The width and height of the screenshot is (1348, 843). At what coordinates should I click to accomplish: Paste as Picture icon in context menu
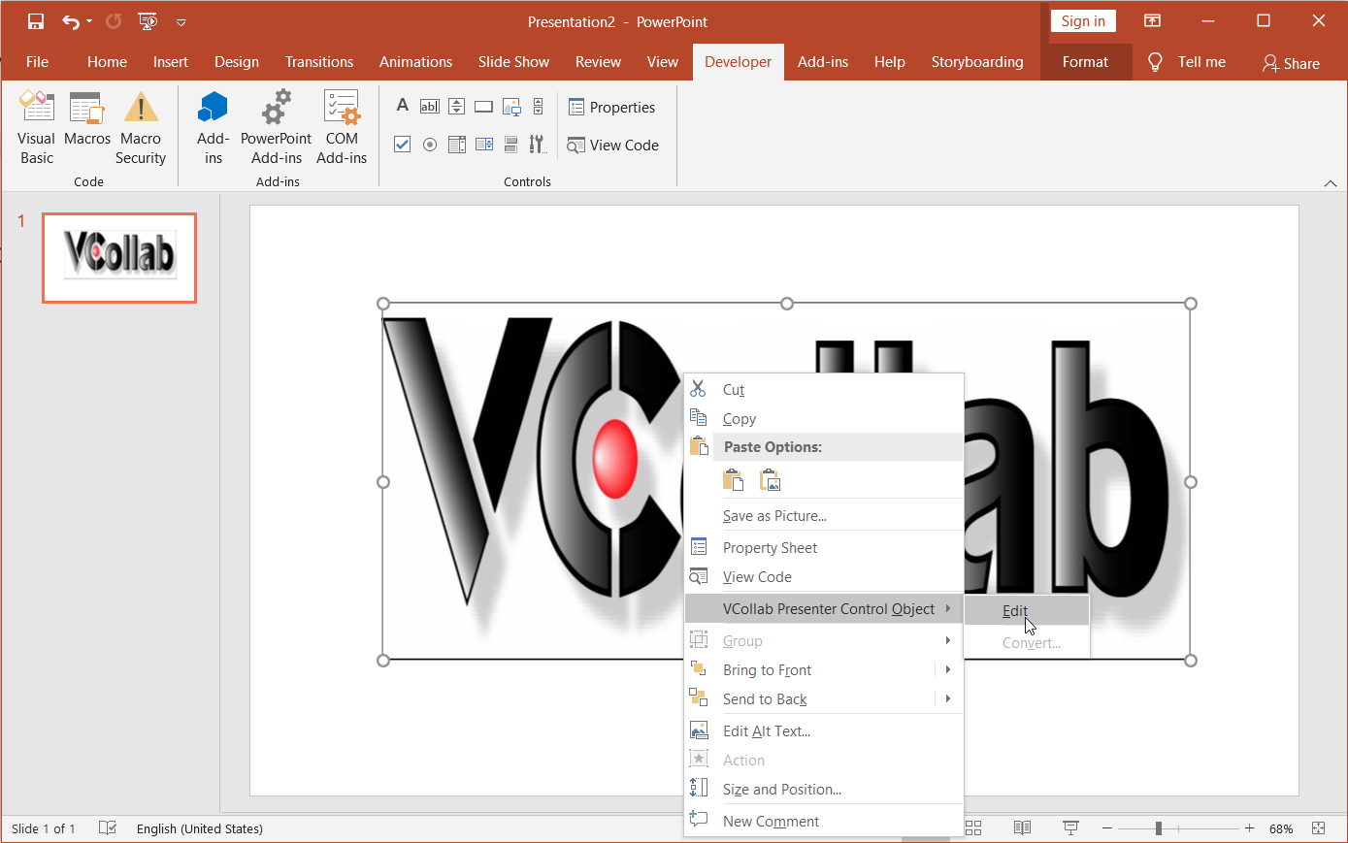tap(770, 480)
